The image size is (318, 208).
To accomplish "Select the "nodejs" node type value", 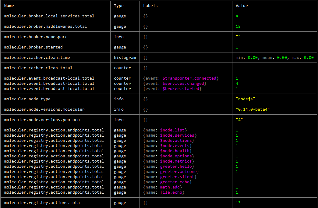I will 246,99.
